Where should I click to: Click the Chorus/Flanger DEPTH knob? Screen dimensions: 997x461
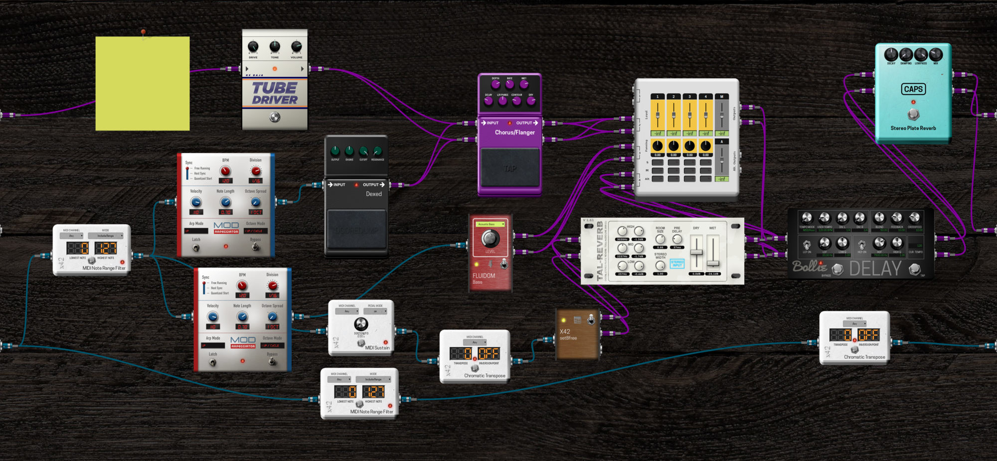pyautogui.click(x=496, y=84)
